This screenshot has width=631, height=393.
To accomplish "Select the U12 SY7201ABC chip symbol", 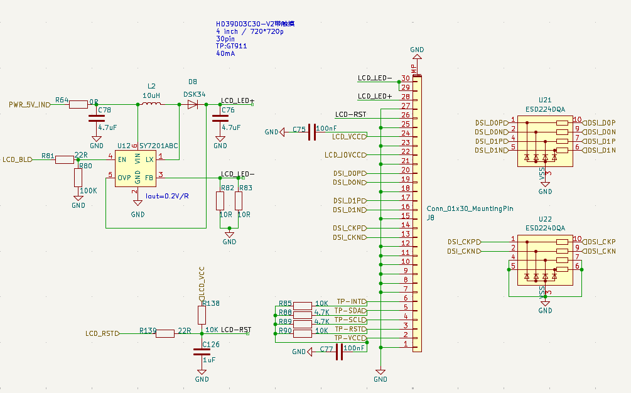I will coord(137,169).
